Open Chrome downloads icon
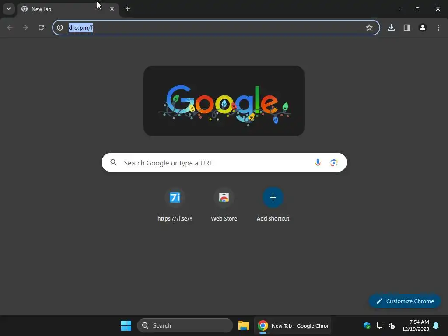The height and width of the screenshot is (336, 448). click(x=391, y=28)
